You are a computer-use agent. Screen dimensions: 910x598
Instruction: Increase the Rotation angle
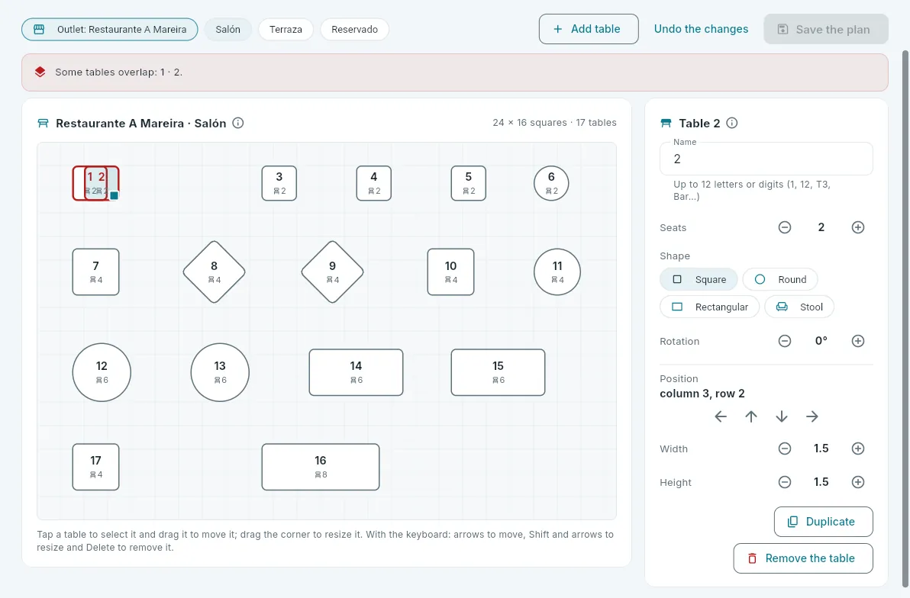click(858, 341)
